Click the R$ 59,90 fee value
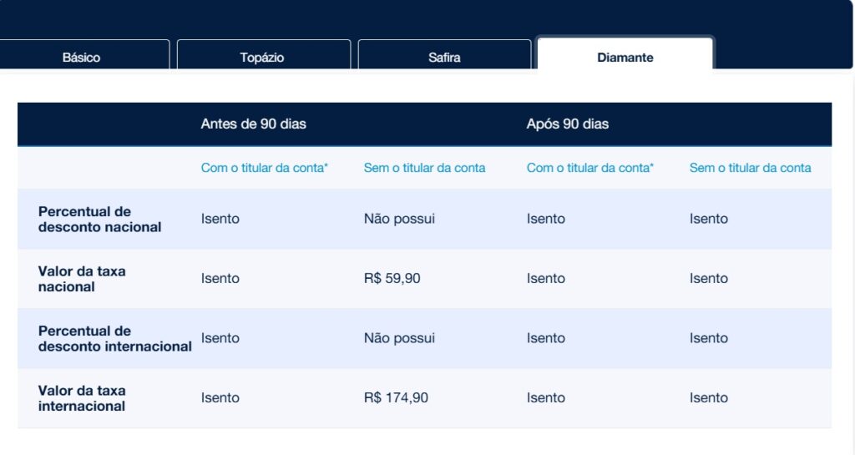The height and width of the screenshot is (455, 855). tap(392, 279)
